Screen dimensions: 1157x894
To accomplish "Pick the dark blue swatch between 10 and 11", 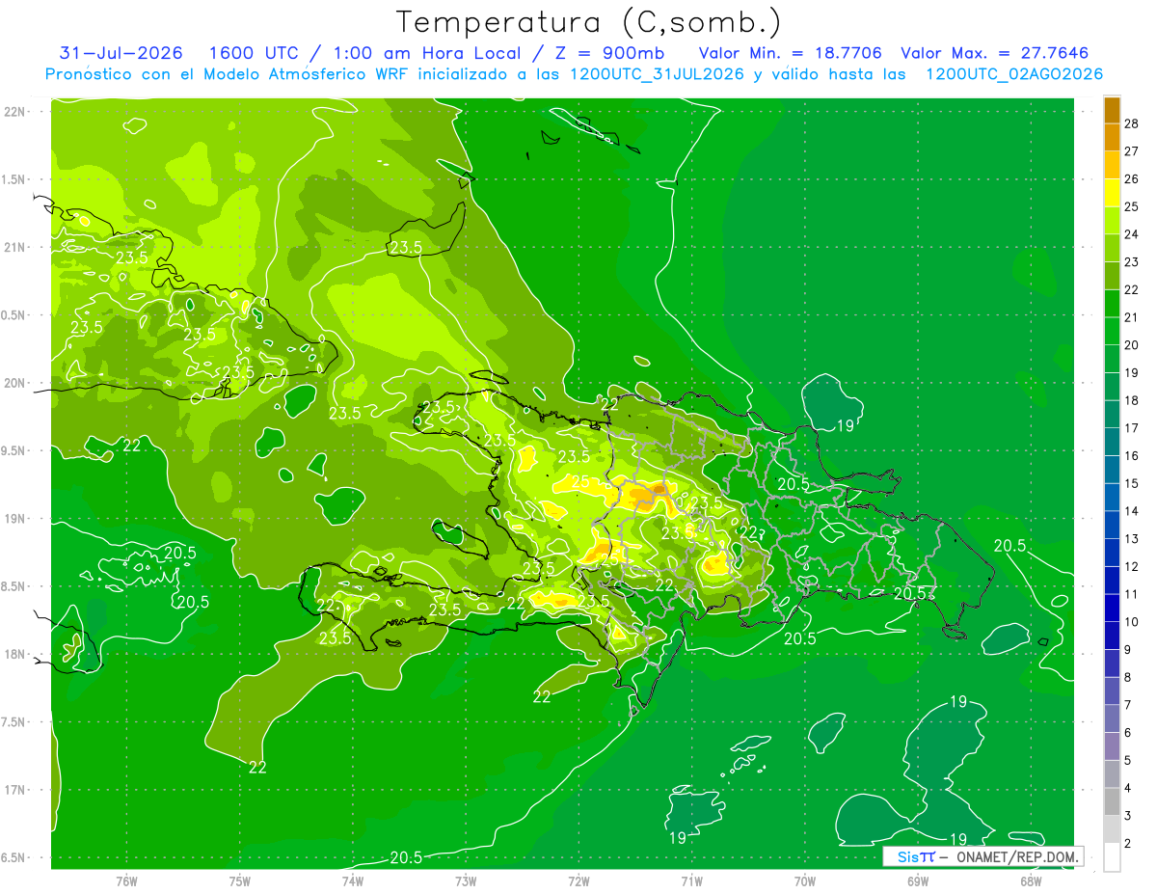I will tap(1112, 608).
